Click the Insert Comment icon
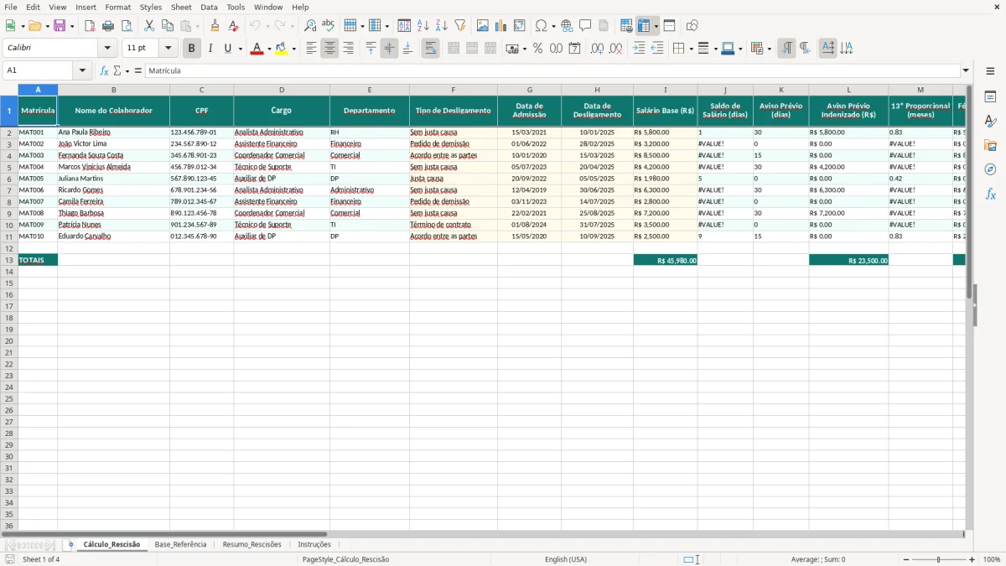The width and height of the screenshot is (1006, 566). coord(585,26)
